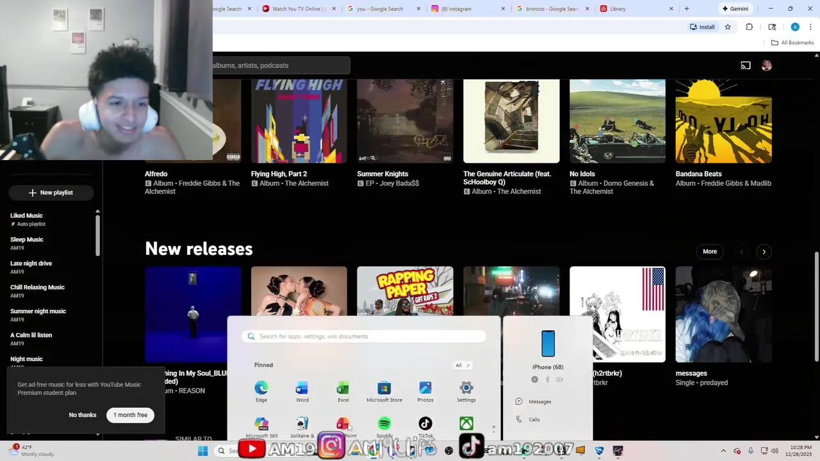
Task: Switch to the (6) Instagram tab
Action: (x=468, y=9)
